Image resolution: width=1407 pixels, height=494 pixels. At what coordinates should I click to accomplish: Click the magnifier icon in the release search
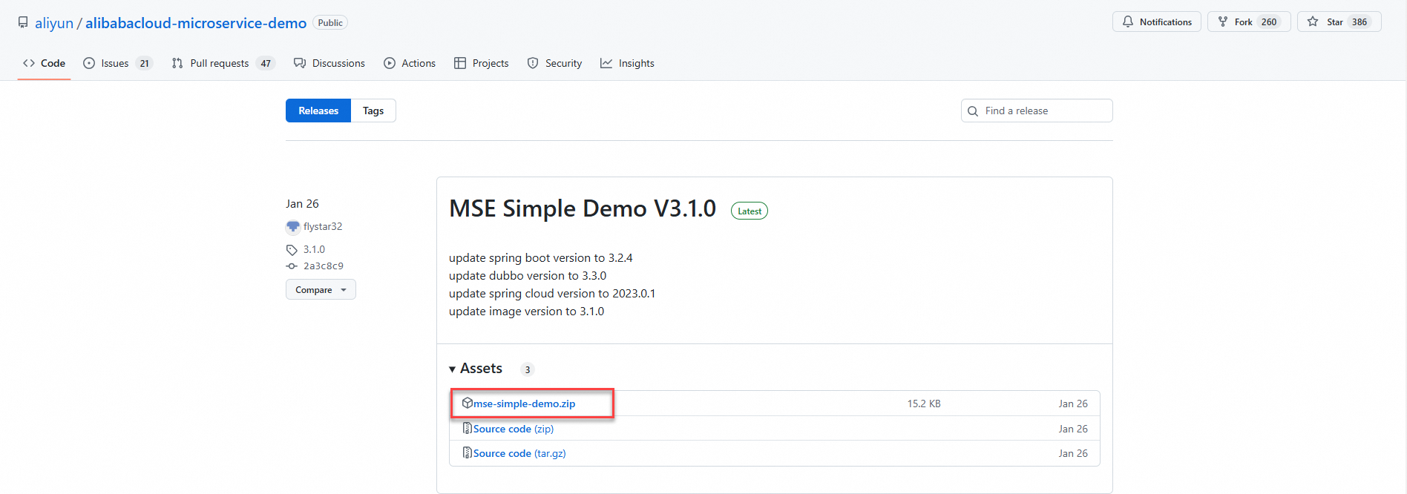973,111
